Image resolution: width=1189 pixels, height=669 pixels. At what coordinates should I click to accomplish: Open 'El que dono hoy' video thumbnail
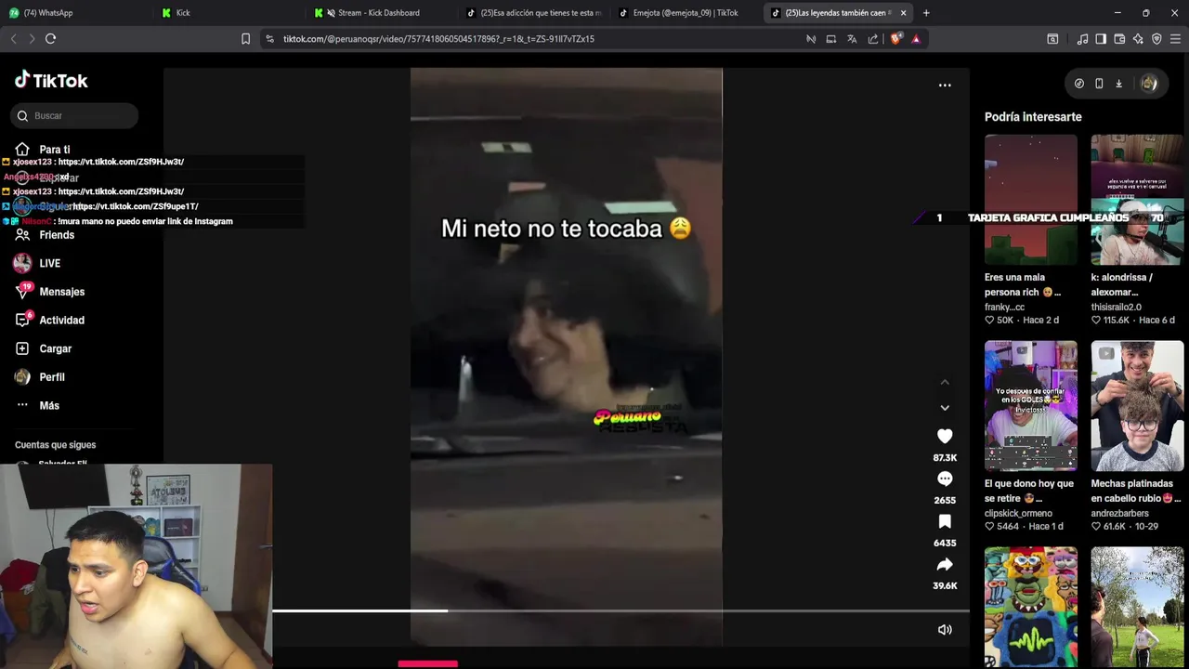pyautogui.click(x=1031, y=406)
